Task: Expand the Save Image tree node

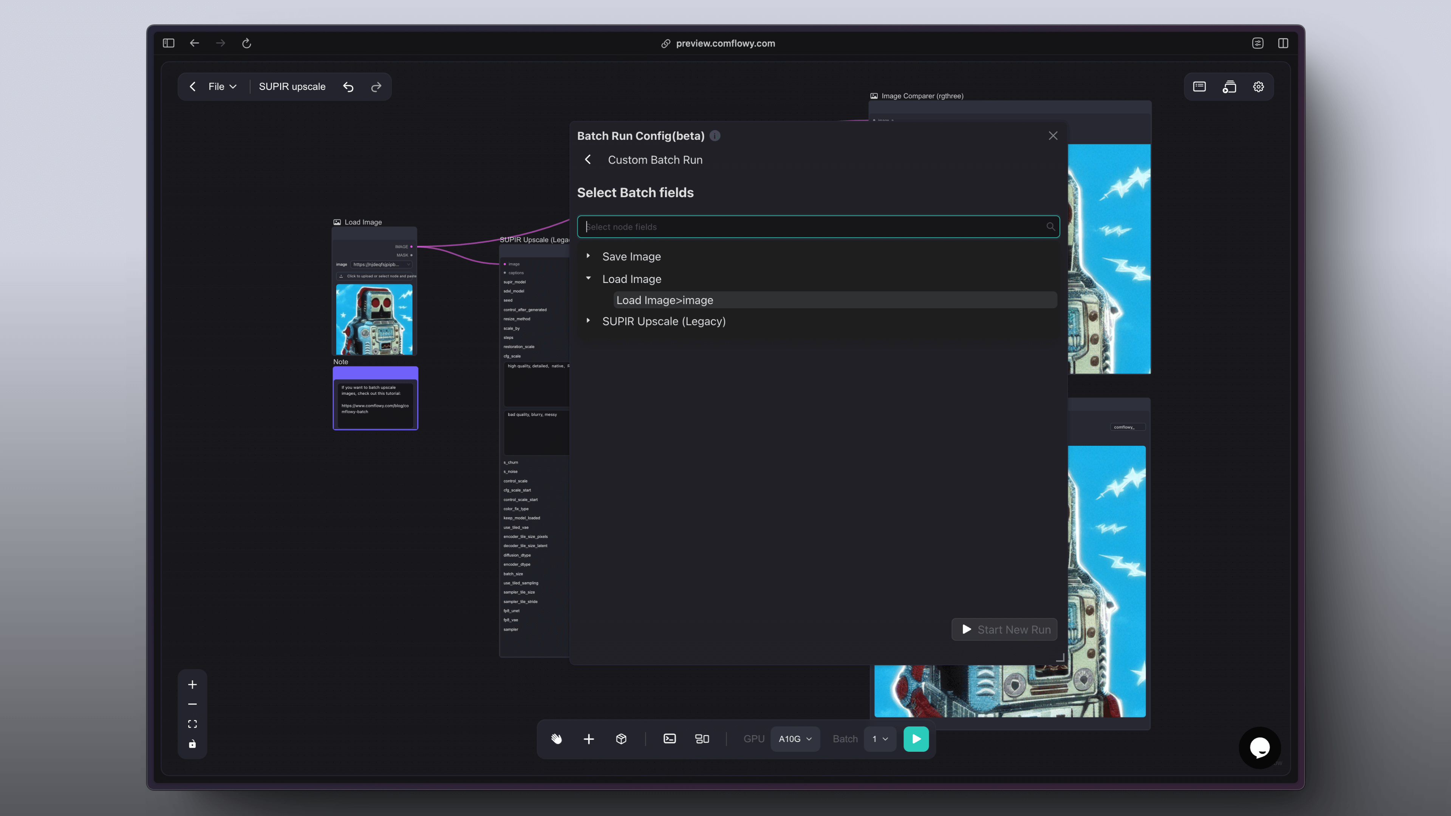Action: point(588,256)
